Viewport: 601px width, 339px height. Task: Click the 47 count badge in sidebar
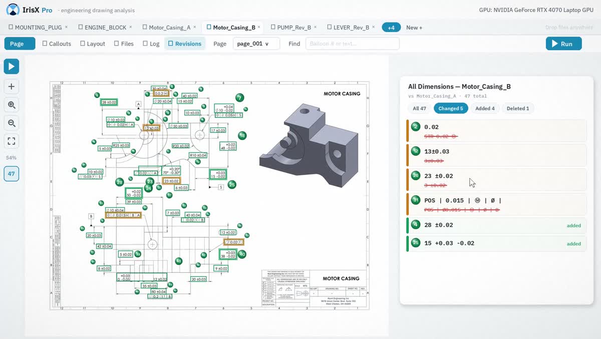point(12,174)
